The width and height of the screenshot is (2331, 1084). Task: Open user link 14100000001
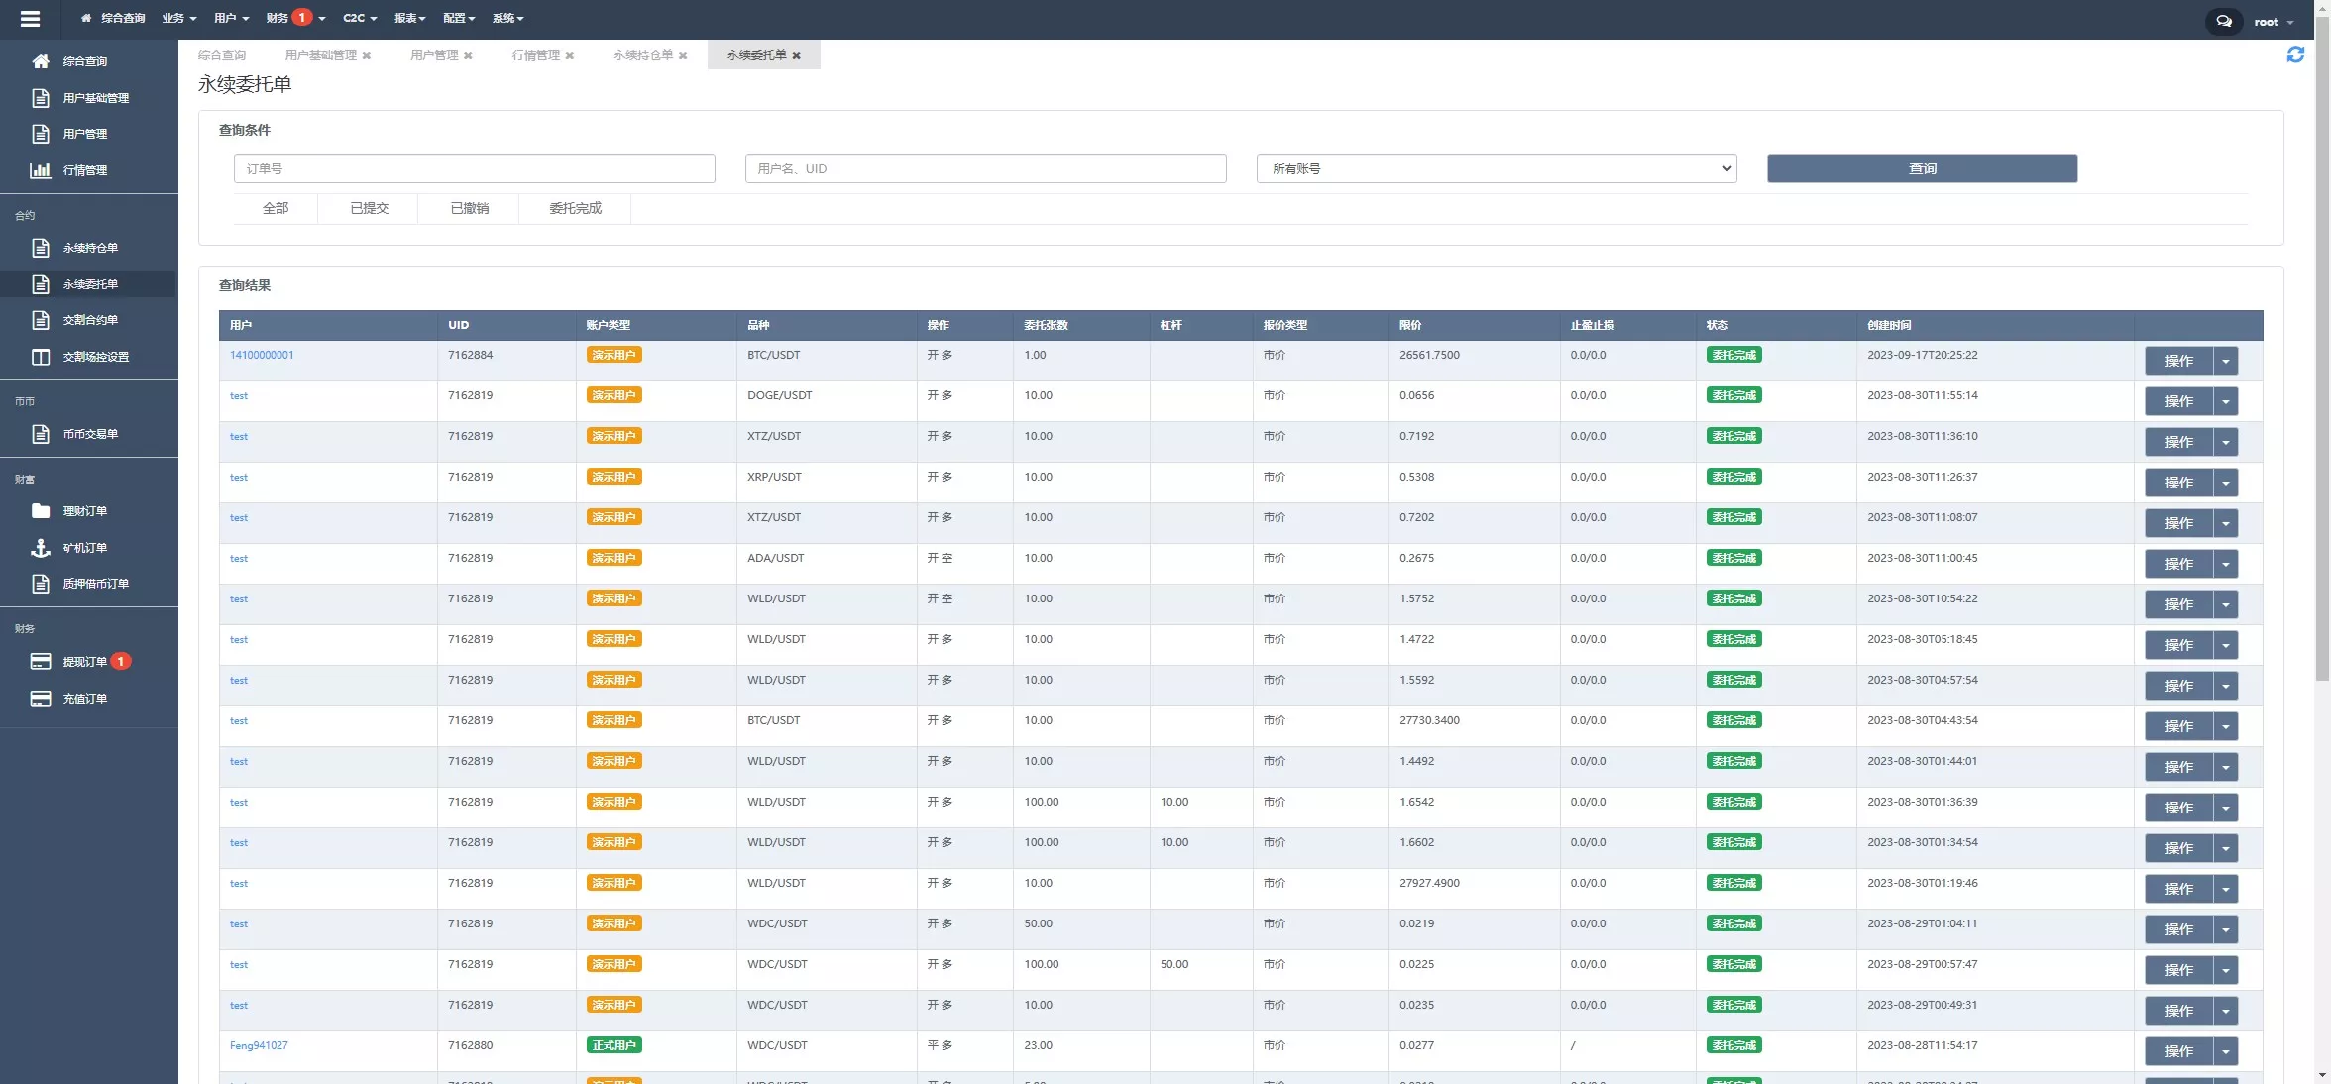pos(262,355)
